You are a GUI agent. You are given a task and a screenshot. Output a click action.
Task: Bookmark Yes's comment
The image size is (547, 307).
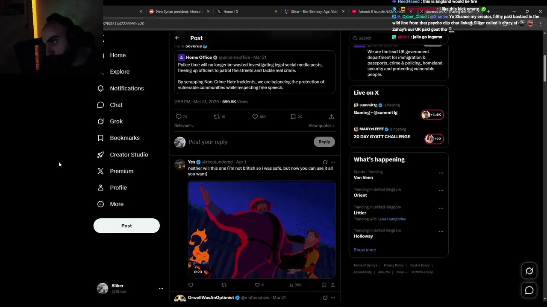324,285
